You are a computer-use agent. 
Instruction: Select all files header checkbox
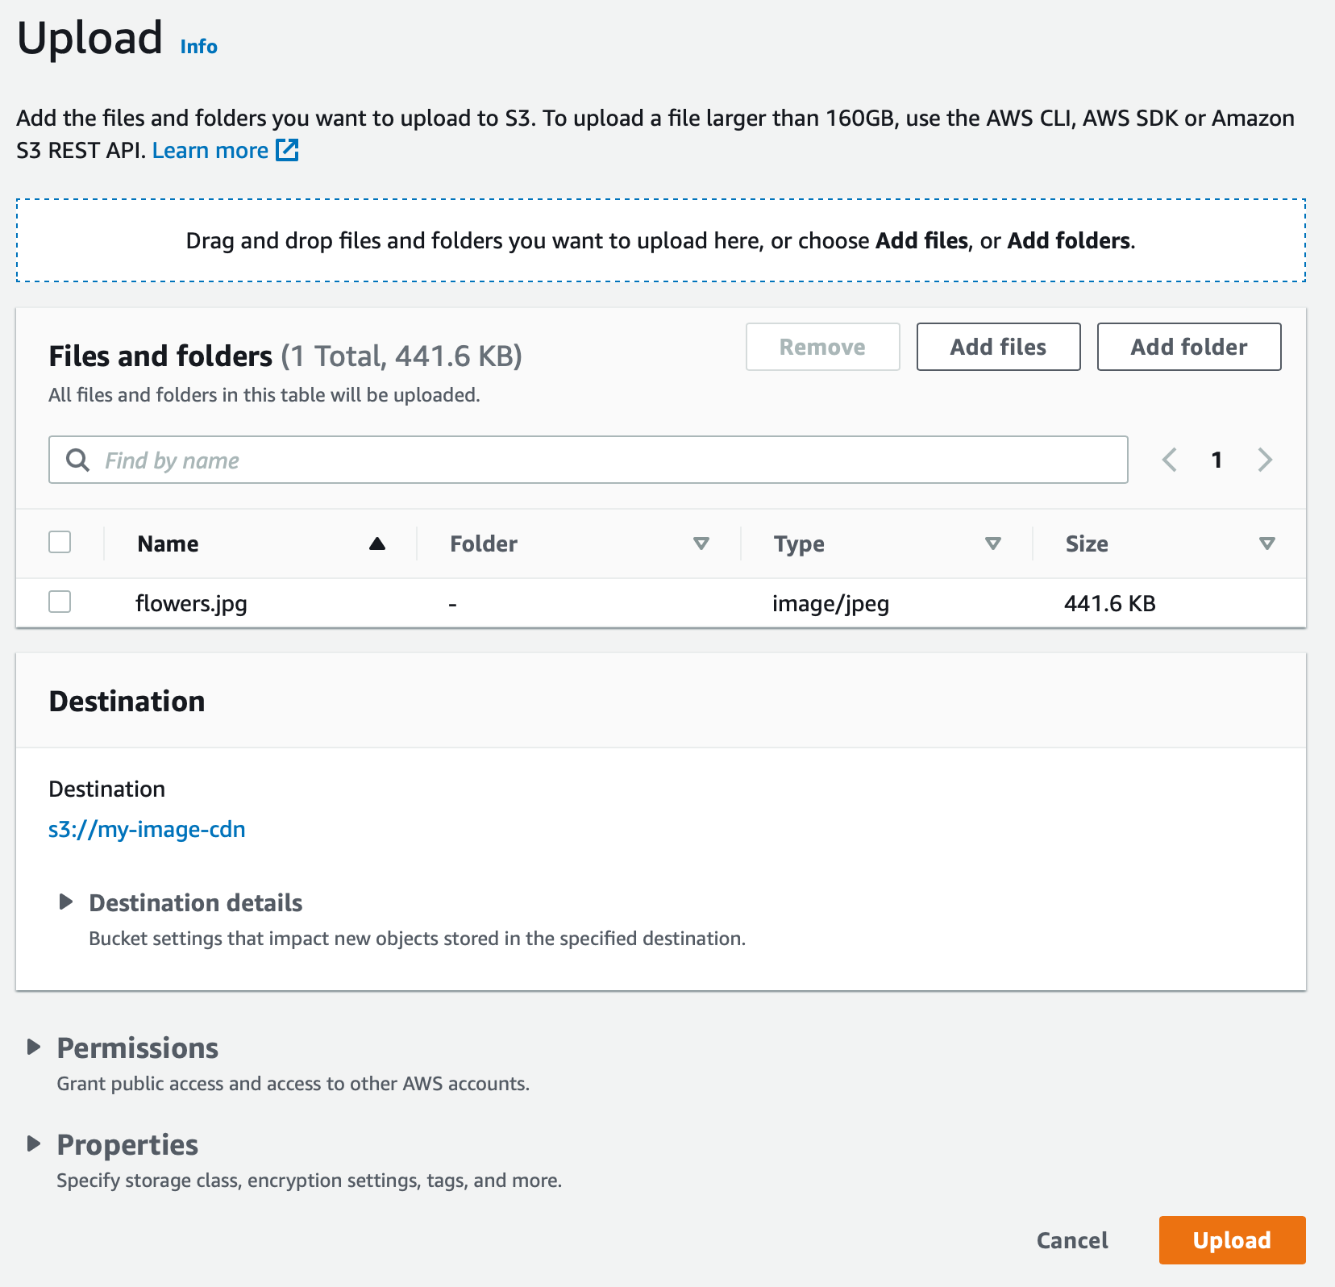pyautogui.click(x=60, y=542)
